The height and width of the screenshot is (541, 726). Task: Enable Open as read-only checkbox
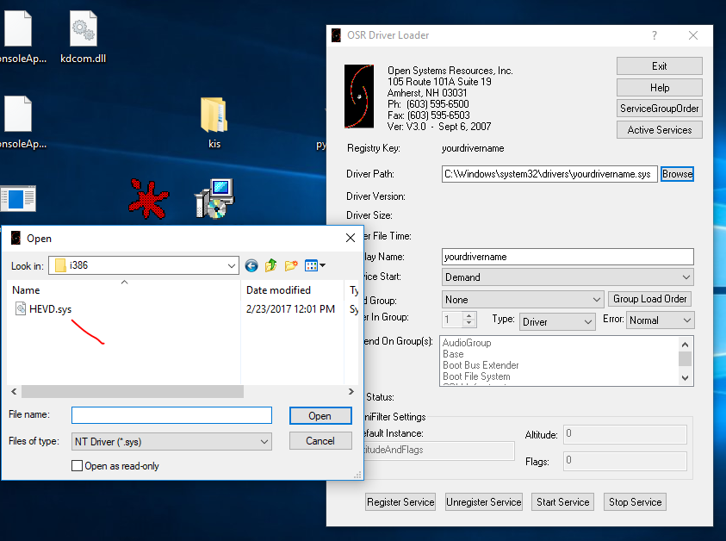(x=78, y=466)
